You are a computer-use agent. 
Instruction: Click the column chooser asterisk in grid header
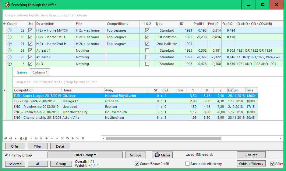pyautogui.click(x=4, y=24)
